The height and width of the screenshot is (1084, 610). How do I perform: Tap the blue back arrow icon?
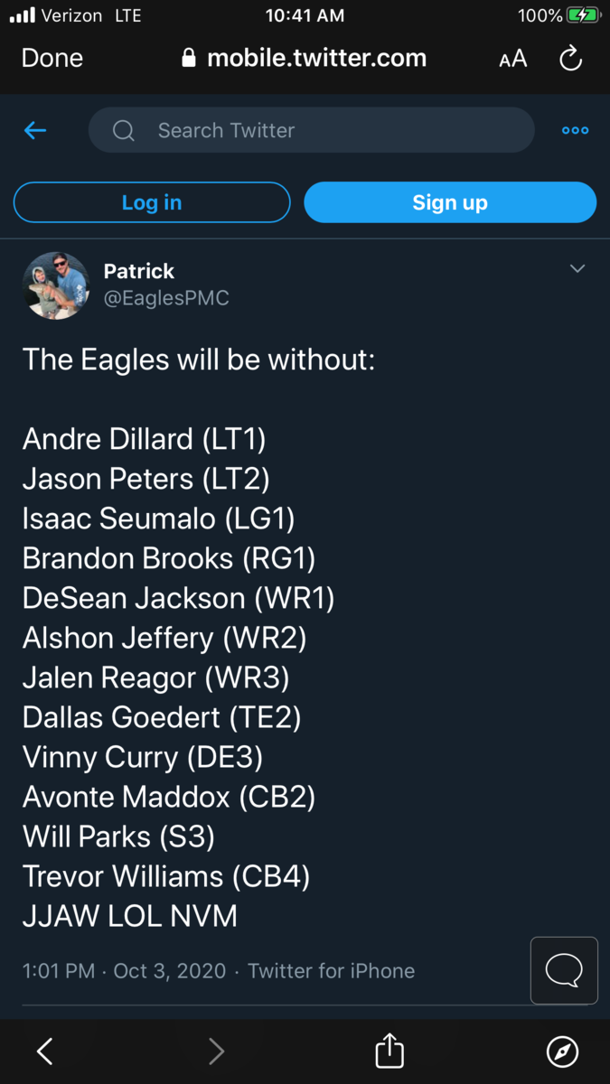tap(35, 131)
